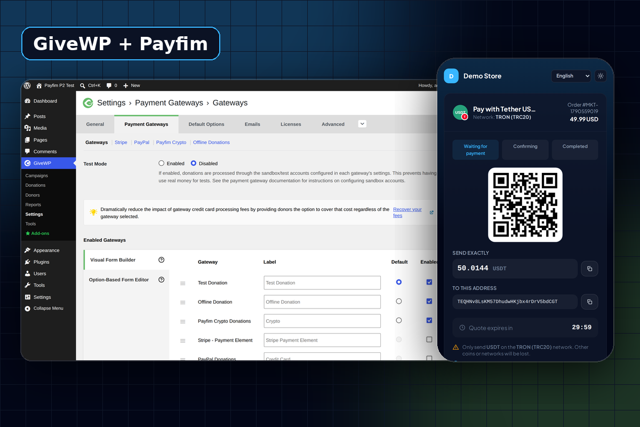The image size is (640, 427).
Task: Open help icon for Option-Based Form Editor
Action: [161, 280]
